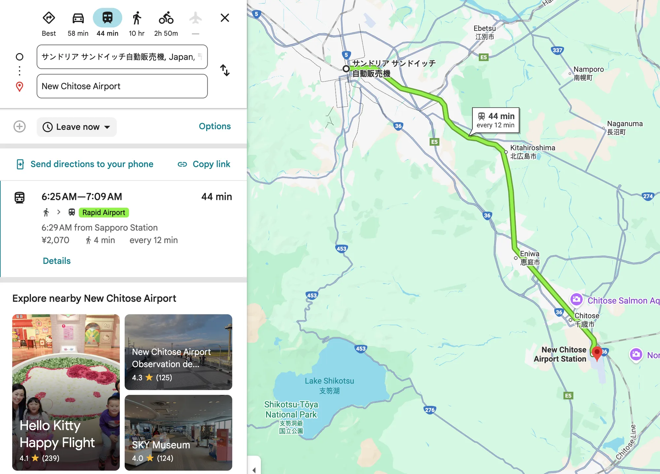Open the Leave now dropdown
The height and width of the screenshot is (474, 660).
[x=77, y=127]
